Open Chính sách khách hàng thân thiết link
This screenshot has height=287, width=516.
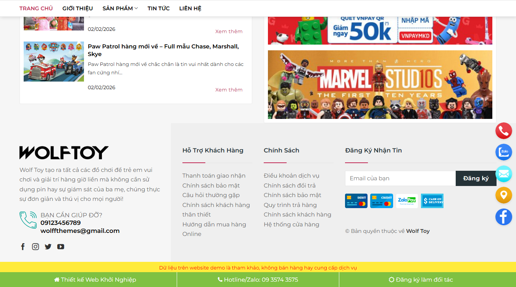(x=216, y=210)
